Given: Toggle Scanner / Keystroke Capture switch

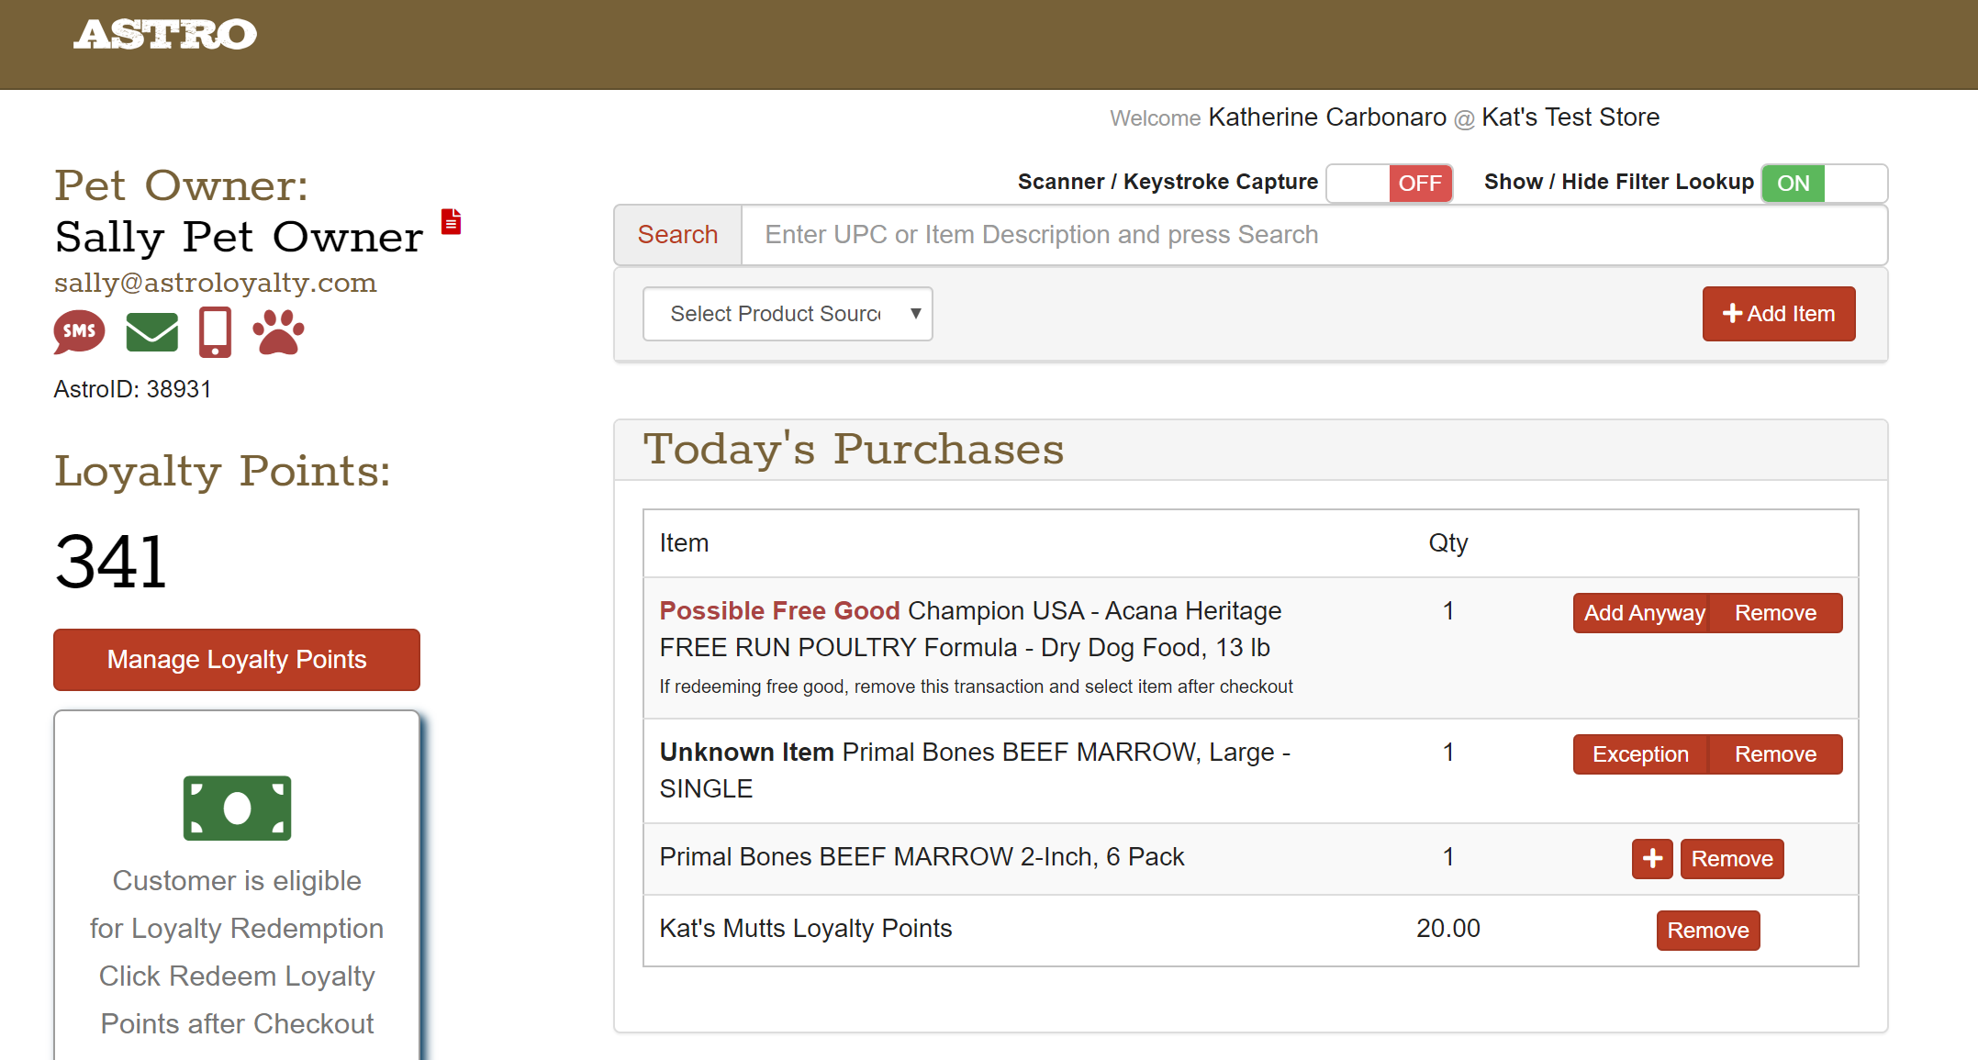Looking at the screenshot, I should click(x=1389, y=184).
